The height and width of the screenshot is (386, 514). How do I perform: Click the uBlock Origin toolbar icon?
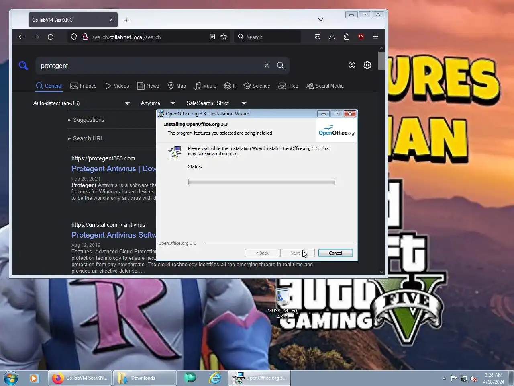click(361, 37)
